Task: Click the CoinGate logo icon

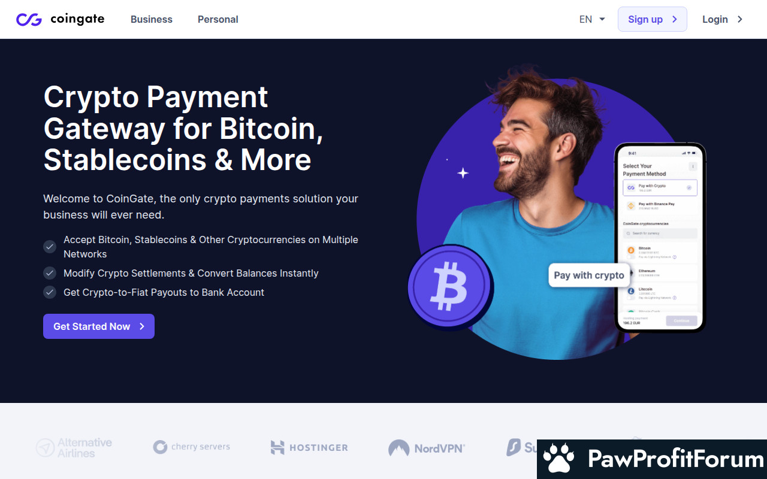Action: pyautogui.click(x=29, y=19)
